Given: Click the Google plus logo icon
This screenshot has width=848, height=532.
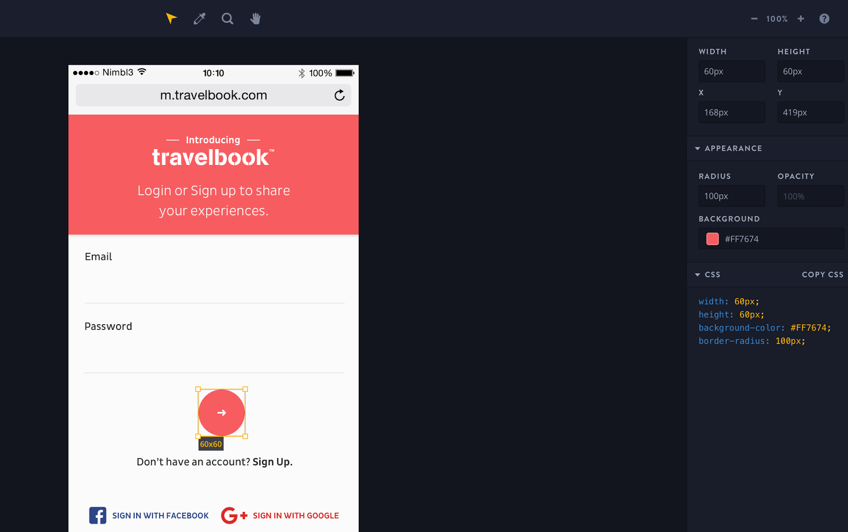Looking at the screenshot, I should click(234, 516).
